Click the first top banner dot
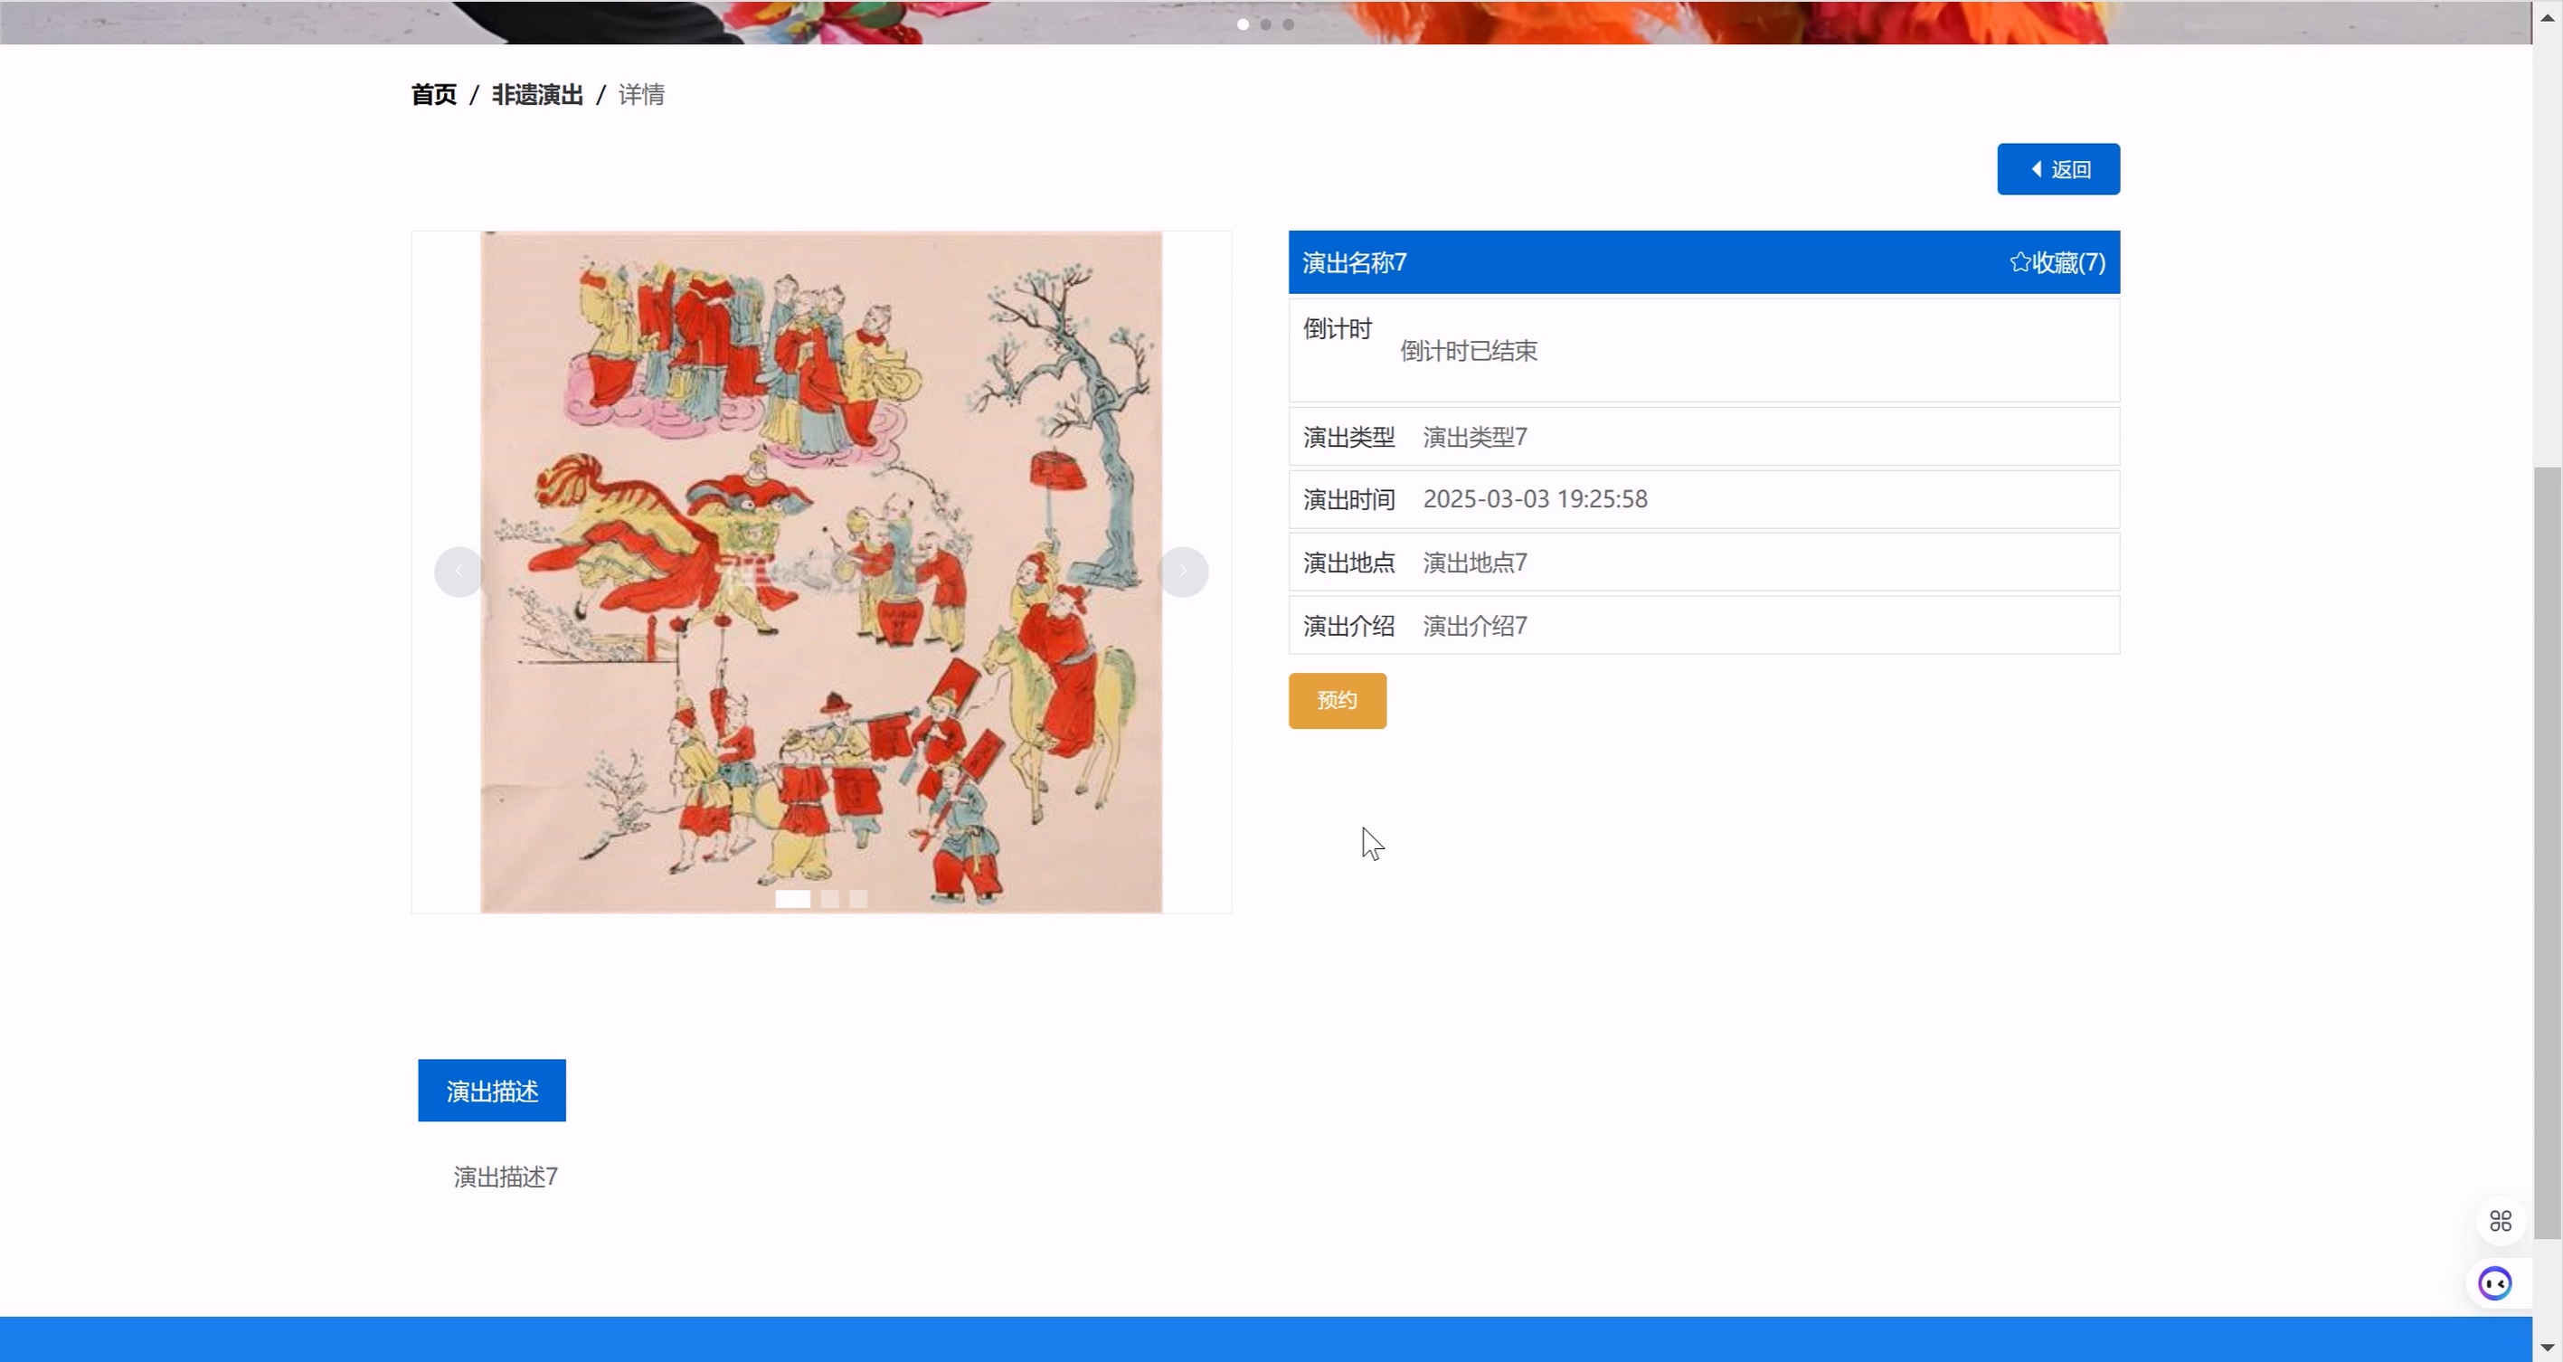This screenshot has height=1362, width=2563. 1243,25
